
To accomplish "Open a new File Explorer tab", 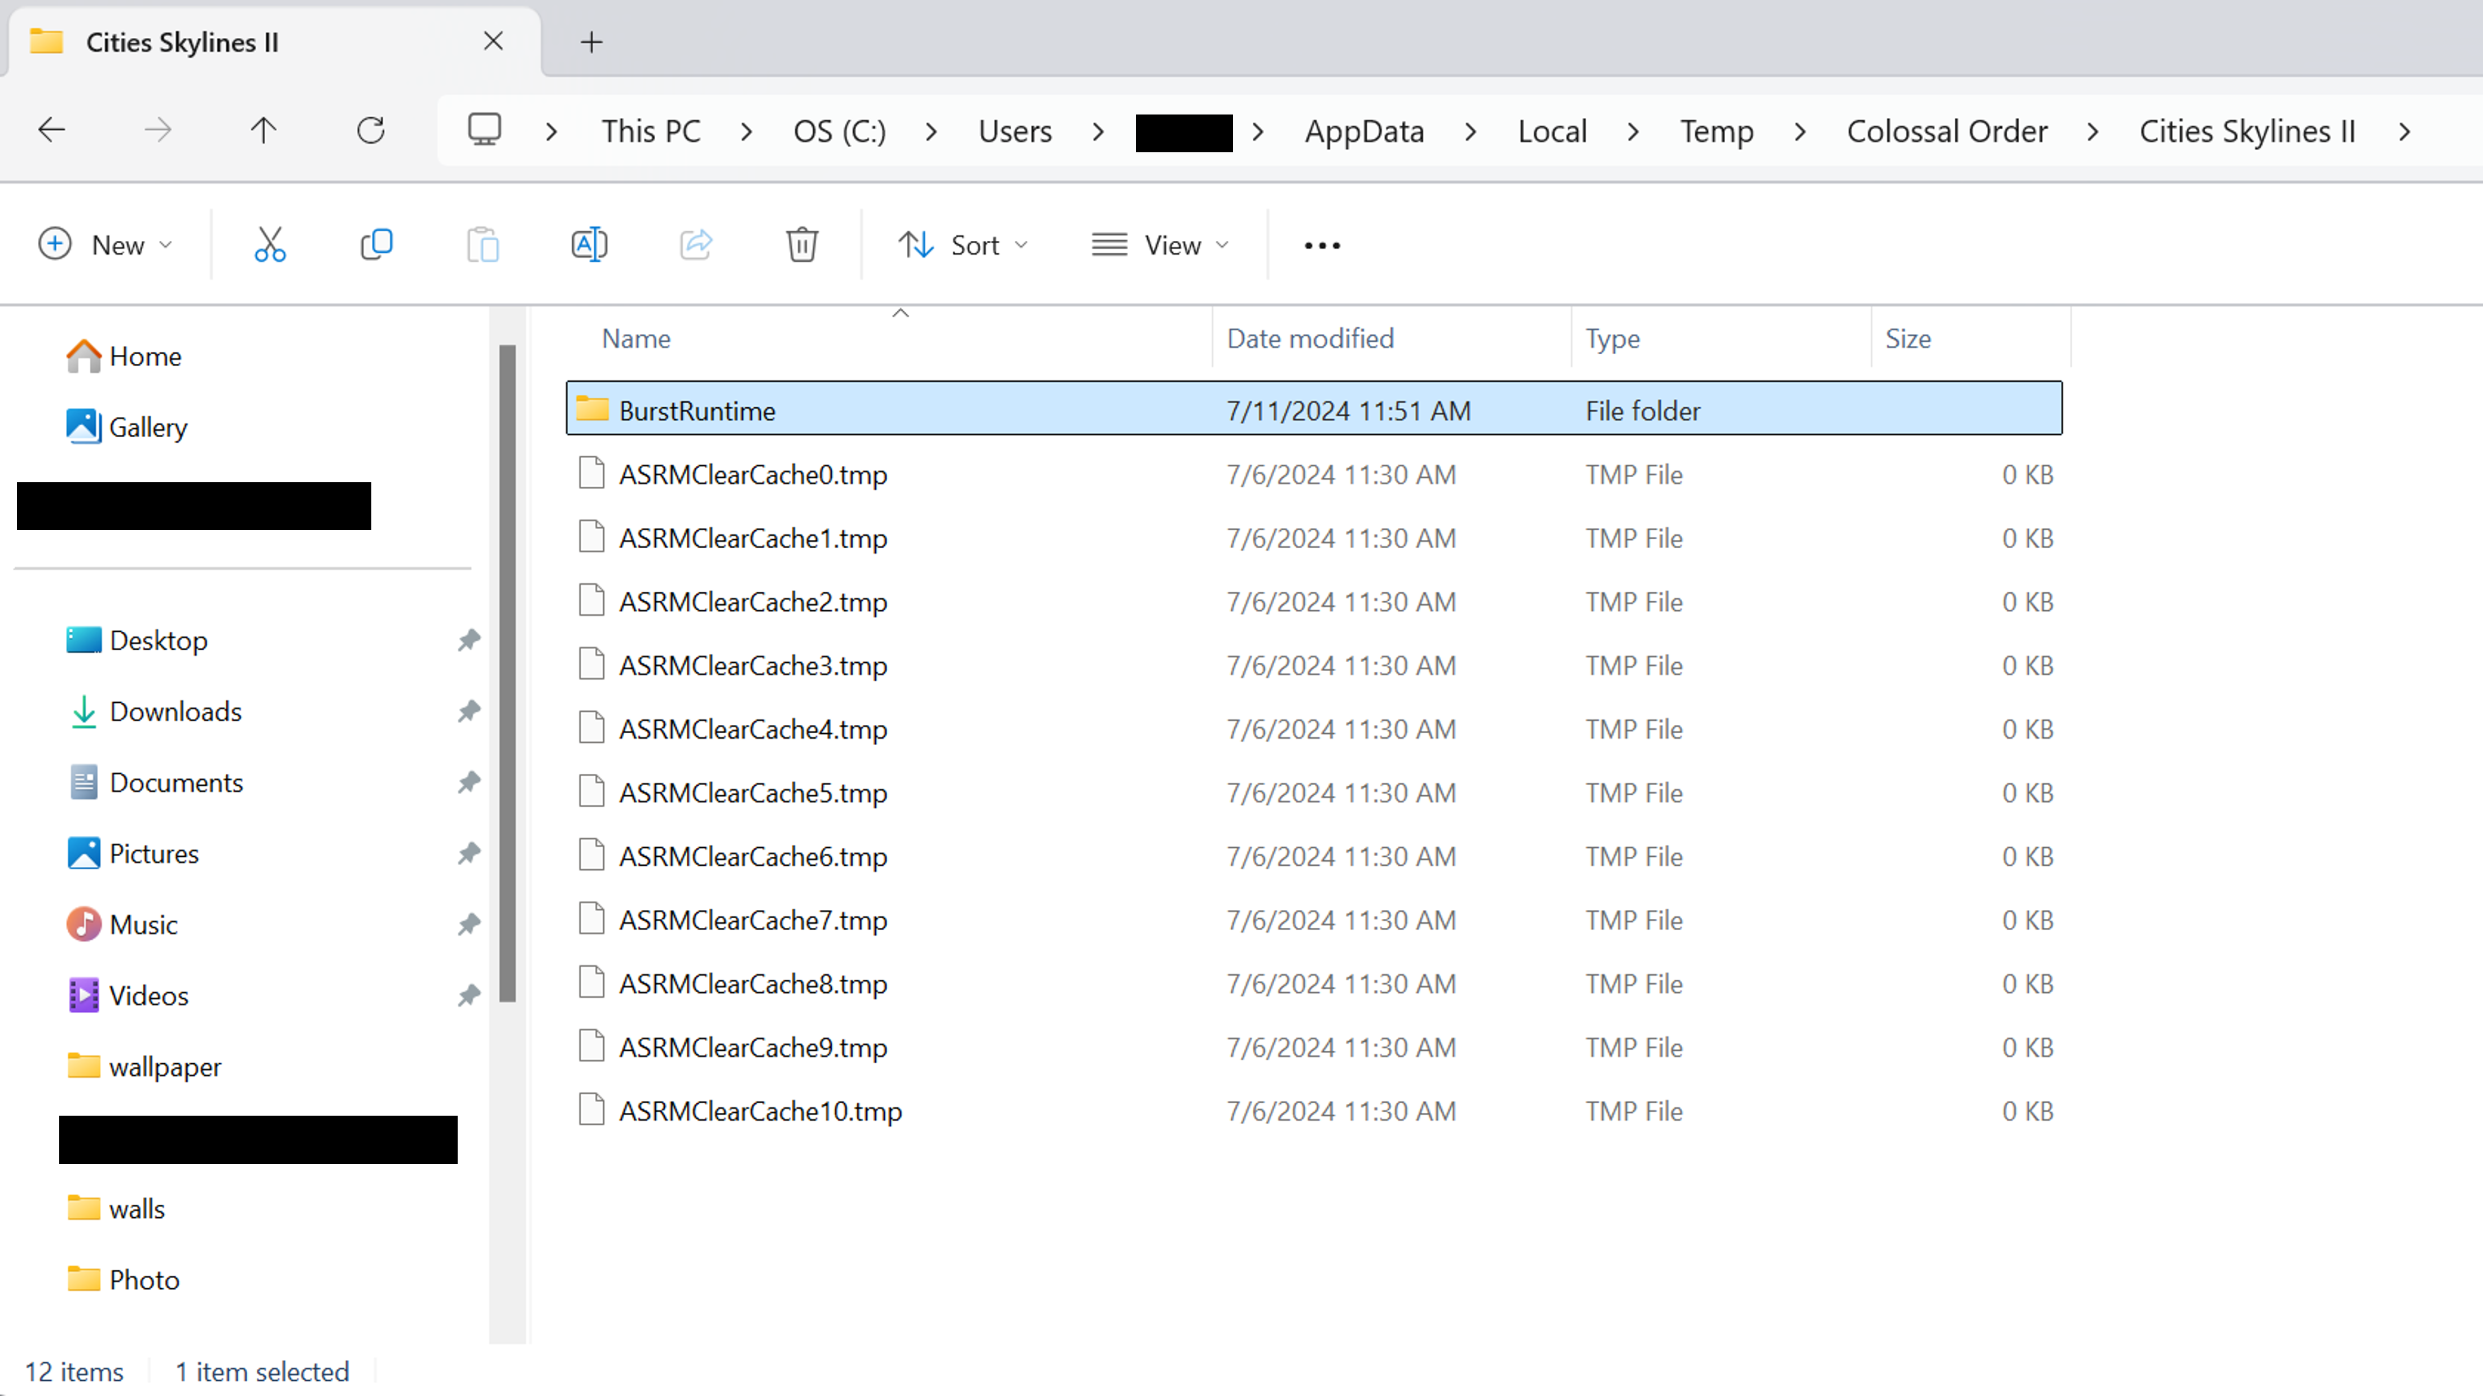I will coord(592,41).
